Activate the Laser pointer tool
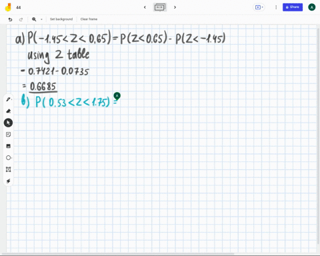320x256 pixels. point(8,181)
